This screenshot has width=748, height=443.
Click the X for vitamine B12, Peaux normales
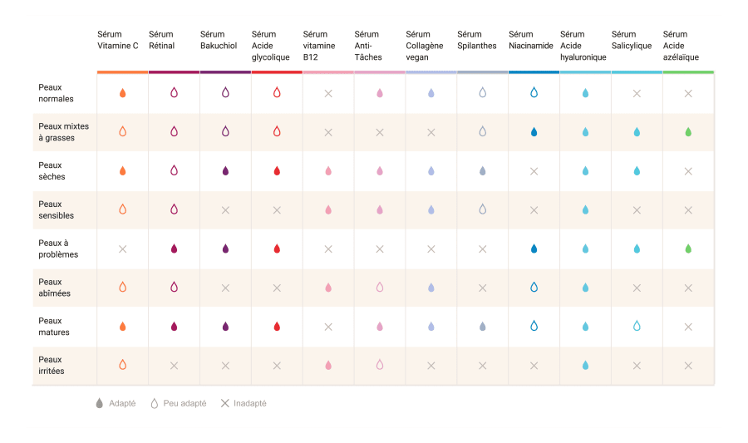(328, 94)
